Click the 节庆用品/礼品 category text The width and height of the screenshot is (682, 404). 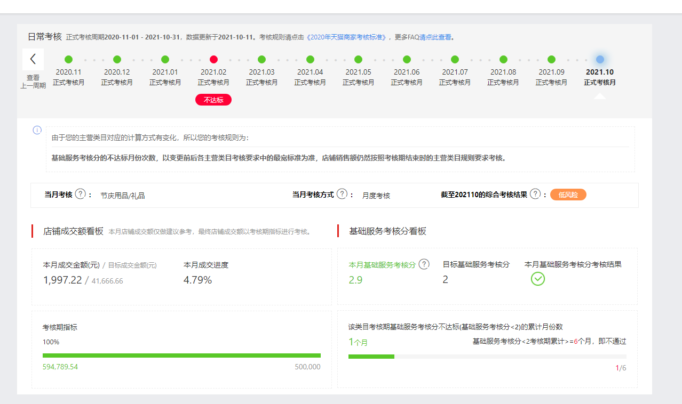coord(123,196)
